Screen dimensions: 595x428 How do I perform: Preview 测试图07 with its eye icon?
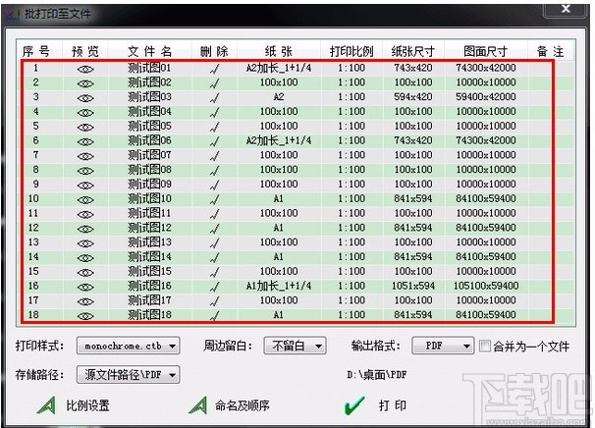(85, 156)
